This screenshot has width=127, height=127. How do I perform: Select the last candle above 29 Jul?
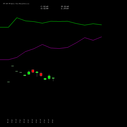[x=53, y=78]
